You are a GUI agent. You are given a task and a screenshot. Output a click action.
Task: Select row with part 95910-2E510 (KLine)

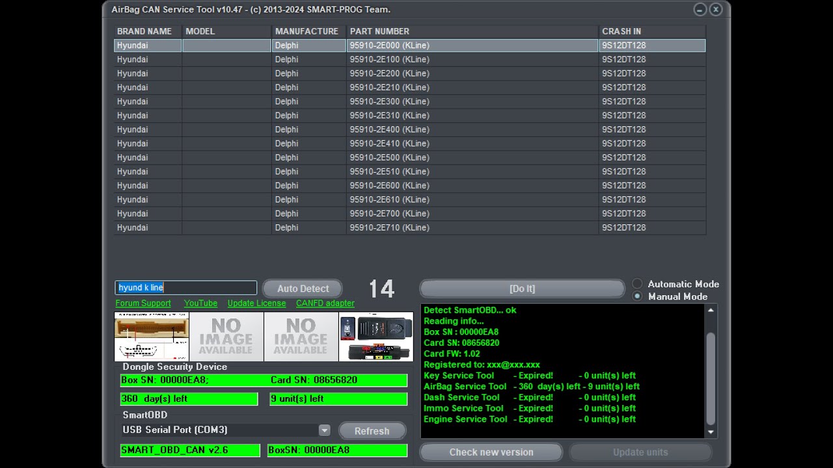pyautogui.click(x=410, y=172)
